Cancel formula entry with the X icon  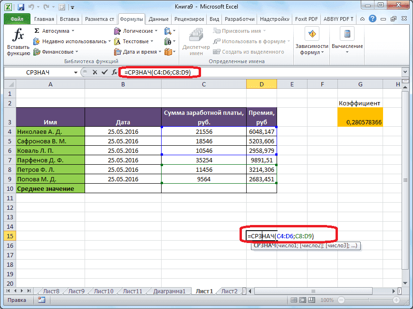coord(96,73)
